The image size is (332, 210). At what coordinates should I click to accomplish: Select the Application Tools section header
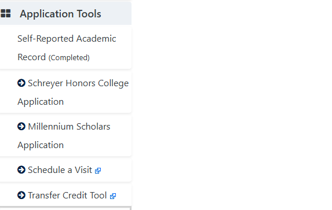coord(65,13)
